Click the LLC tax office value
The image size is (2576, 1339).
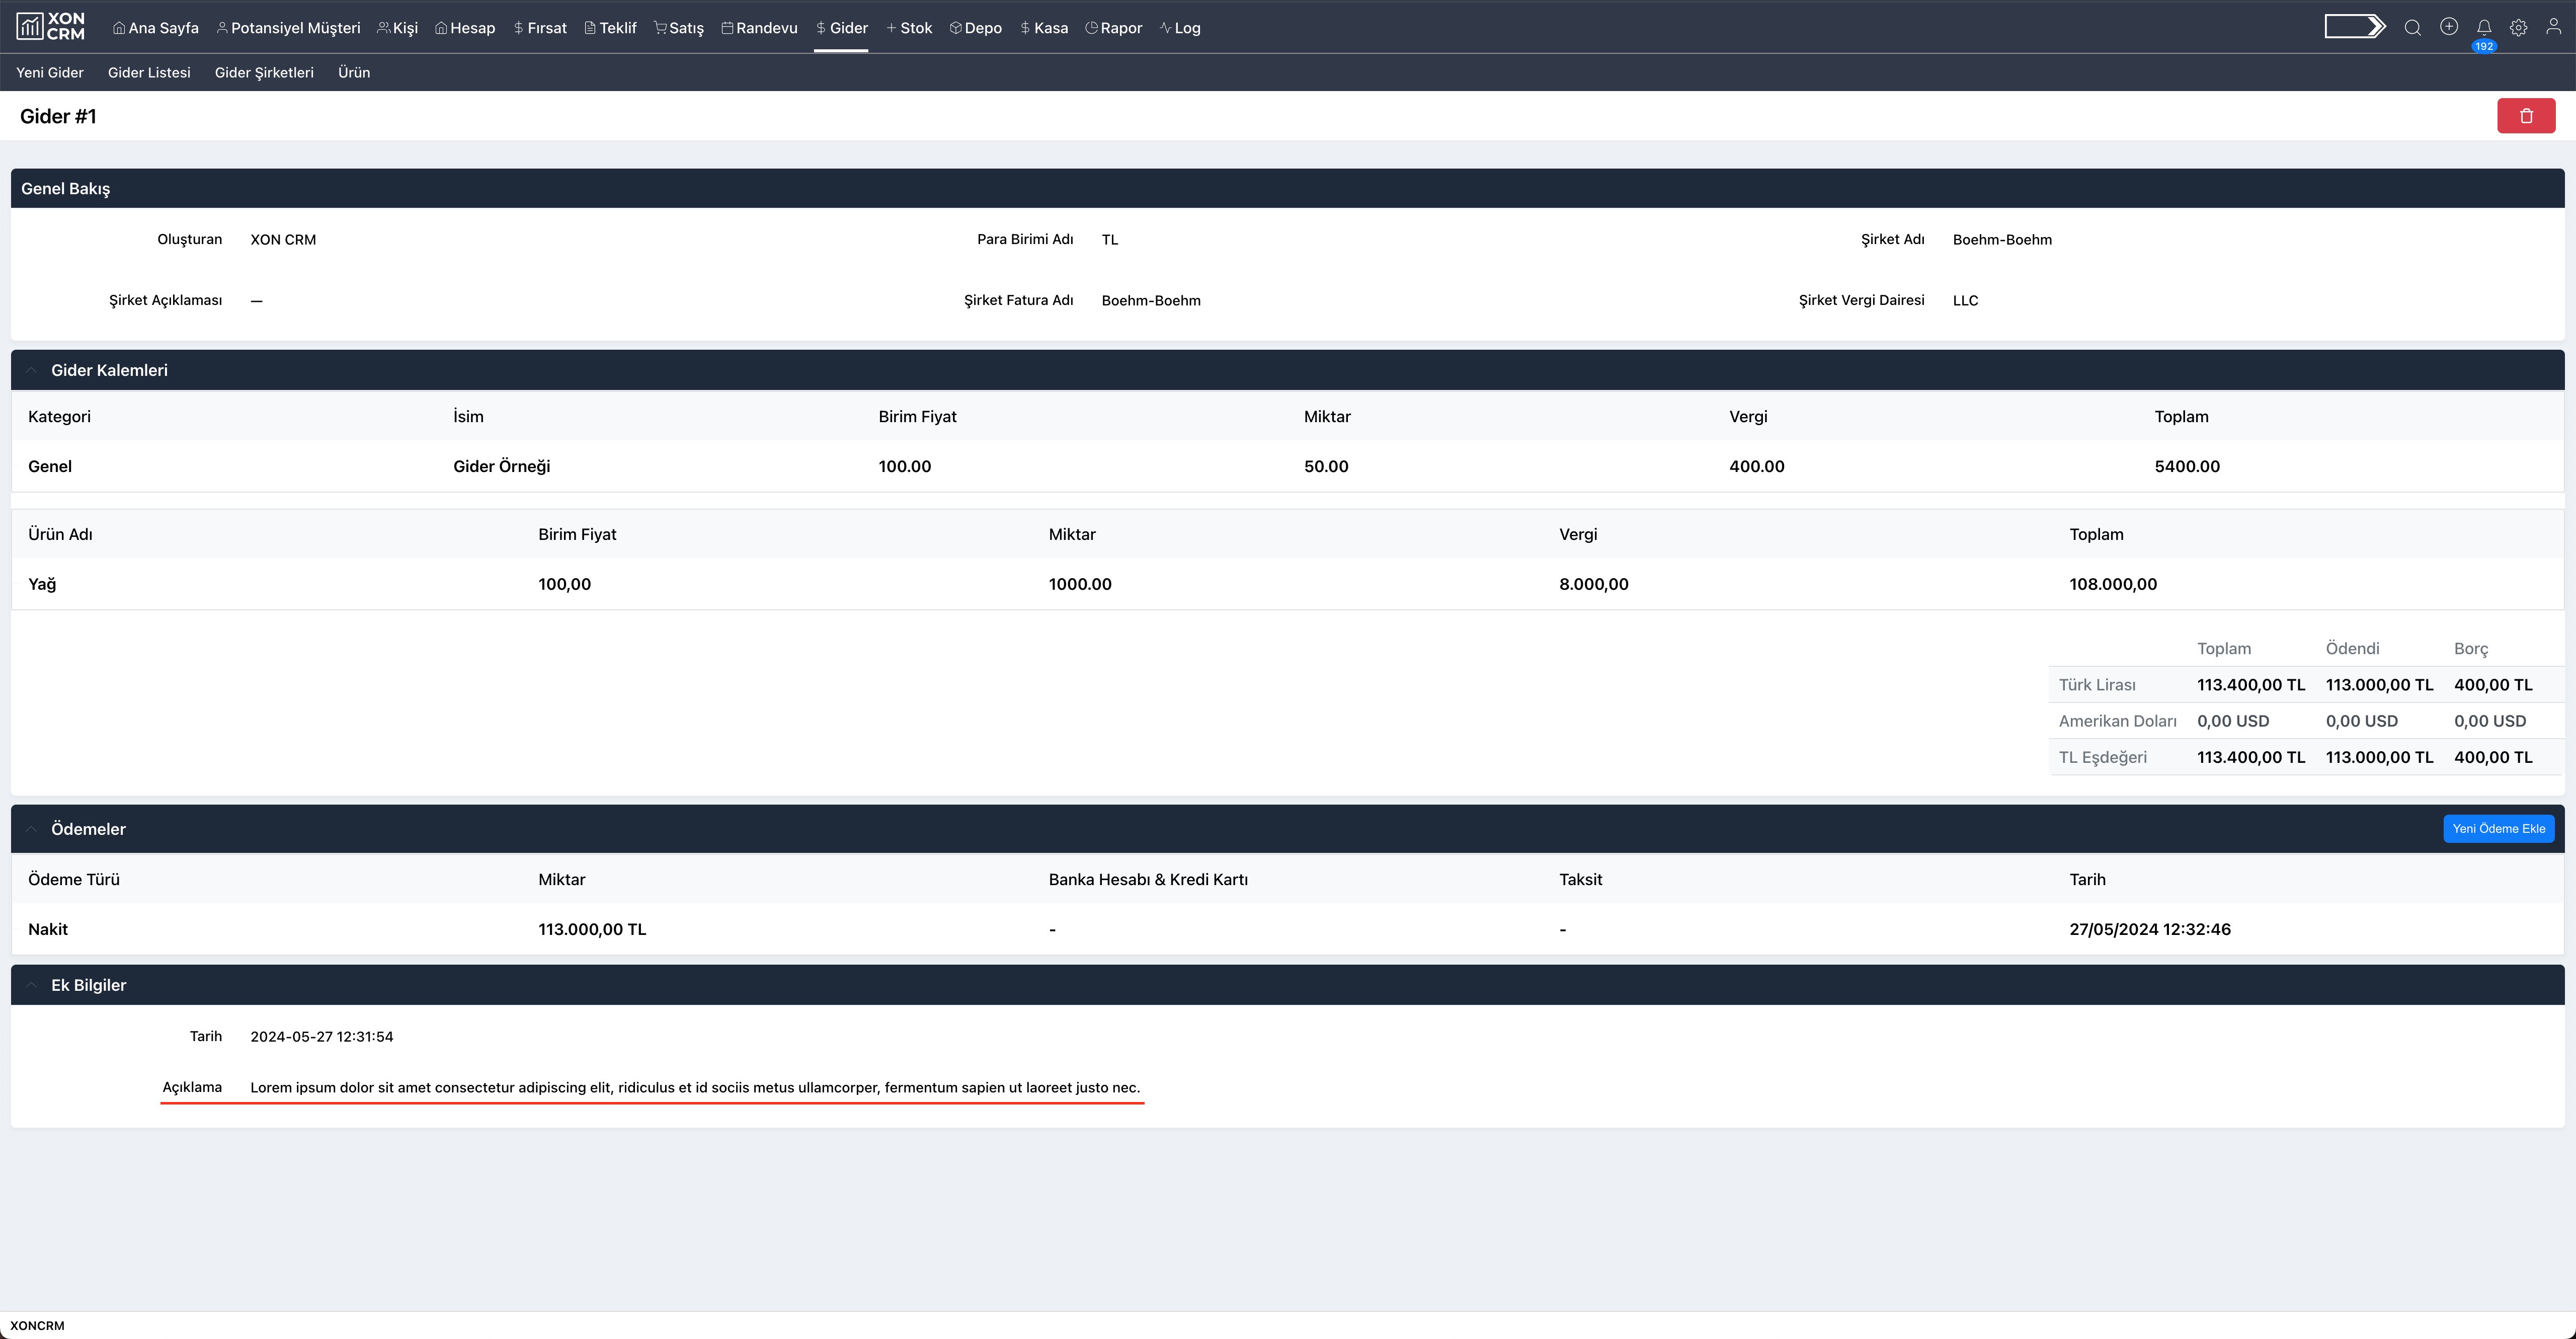click(x=1965, y=300)
